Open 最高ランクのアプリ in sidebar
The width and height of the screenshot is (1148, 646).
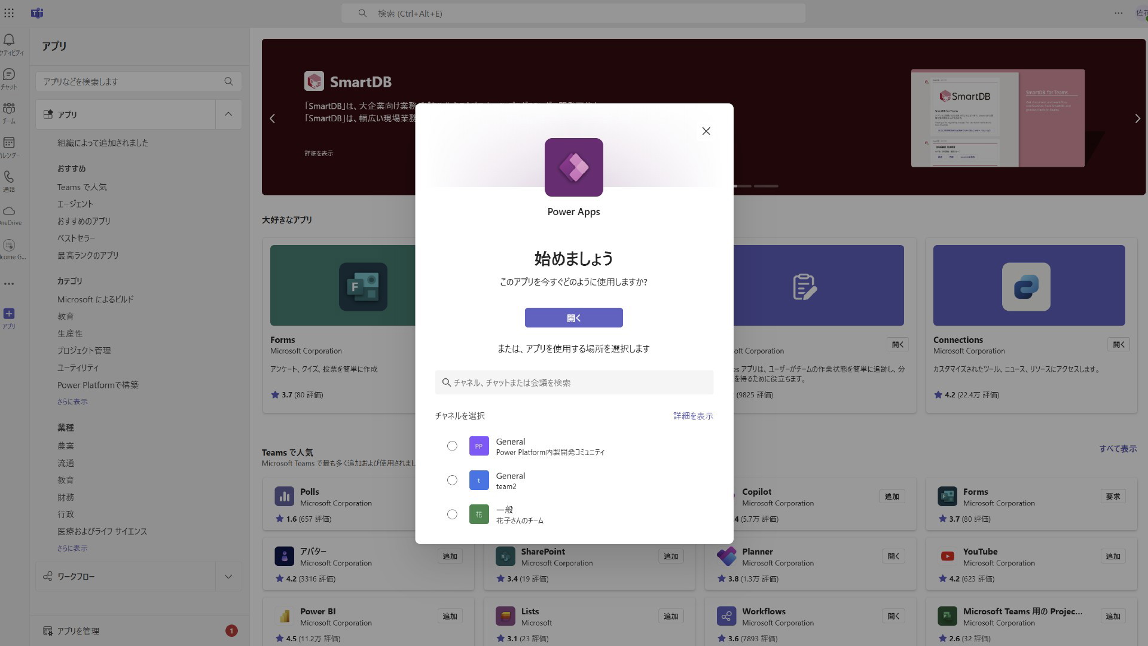coord(88,255)
